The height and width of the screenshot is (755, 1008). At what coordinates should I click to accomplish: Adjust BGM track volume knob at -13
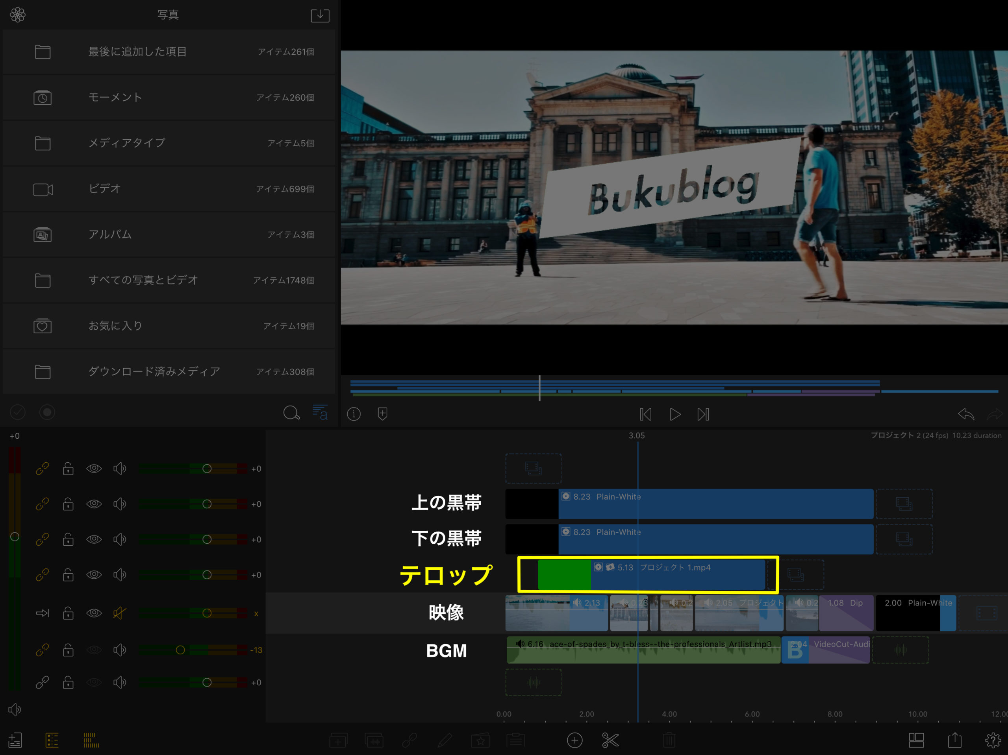(180, 650)
